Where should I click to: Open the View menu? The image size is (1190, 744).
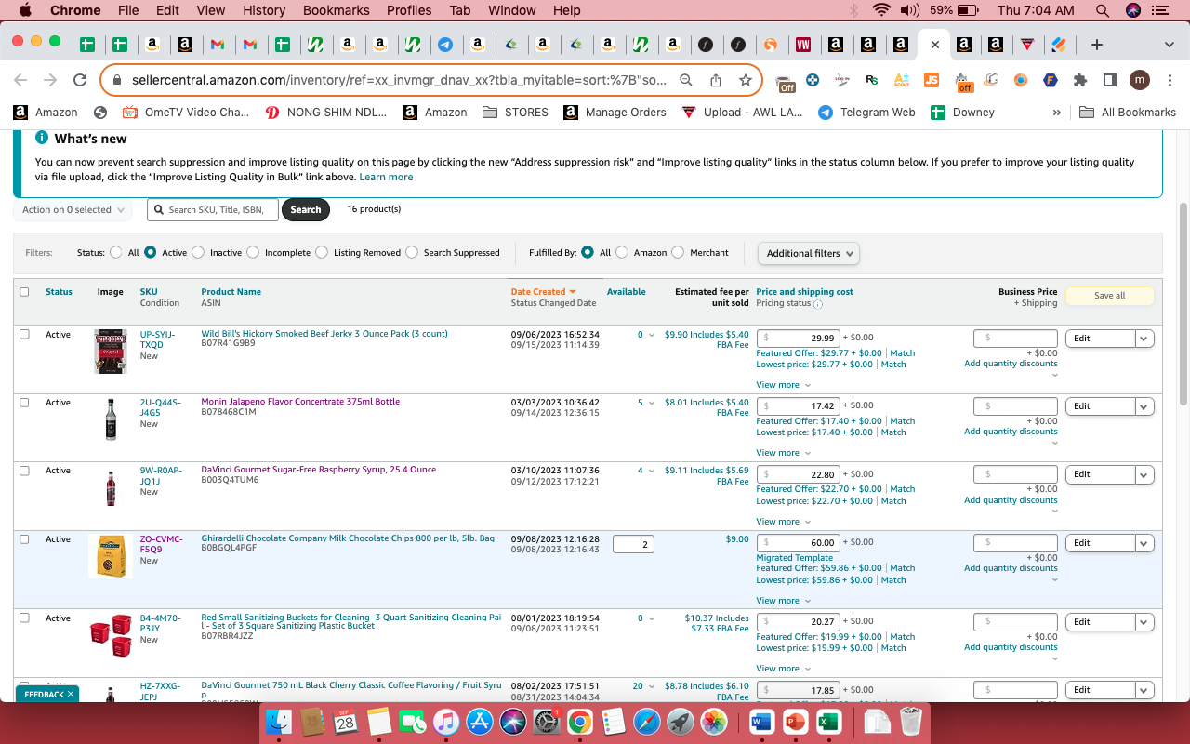pyautogui.click(x=211, y=10)
